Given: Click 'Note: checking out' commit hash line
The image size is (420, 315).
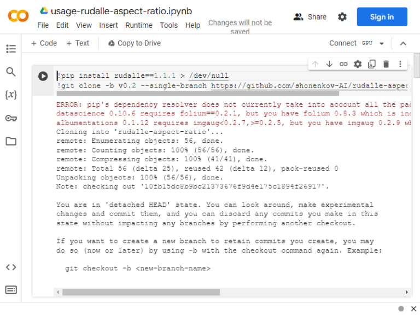Looking at the screenshot, I should click(x=192, y=186).
